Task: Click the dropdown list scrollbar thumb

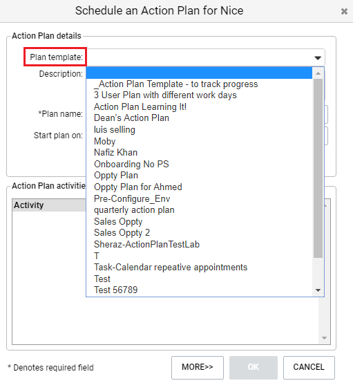Action: (x=318, y=168)
